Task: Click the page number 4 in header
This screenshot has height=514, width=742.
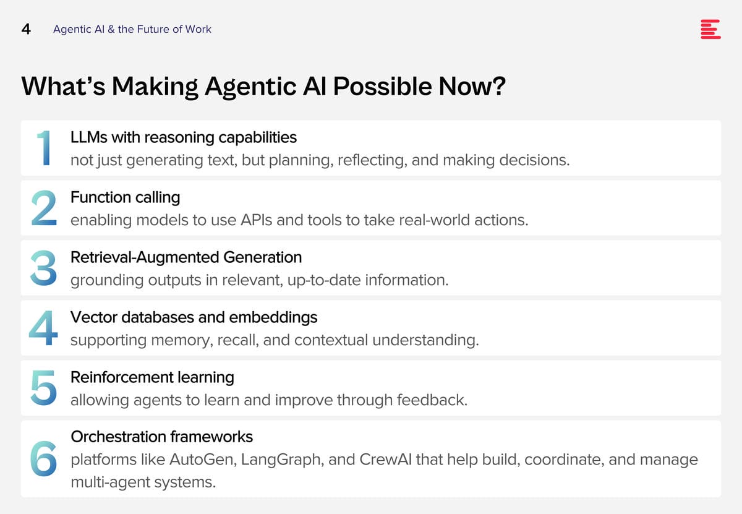Action: 26,29
